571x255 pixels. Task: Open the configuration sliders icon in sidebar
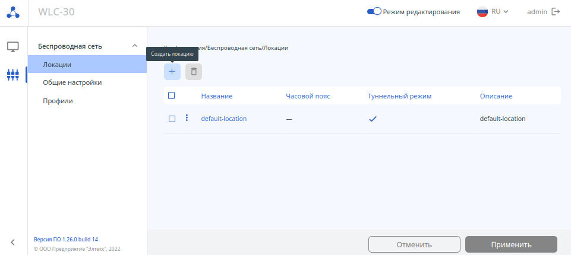pos(13,75)
